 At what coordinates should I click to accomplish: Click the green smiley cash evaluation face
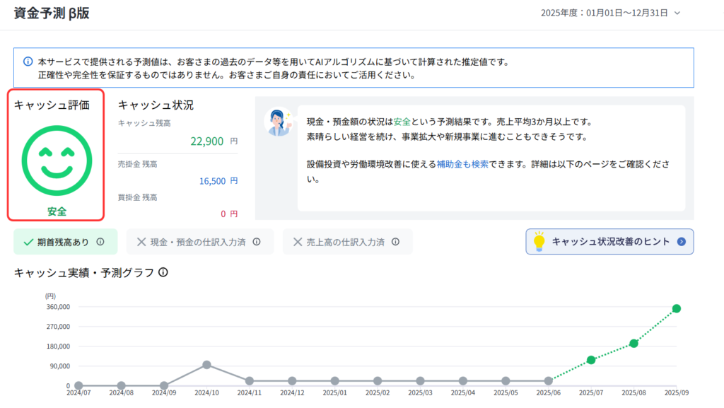pos(57,162)
